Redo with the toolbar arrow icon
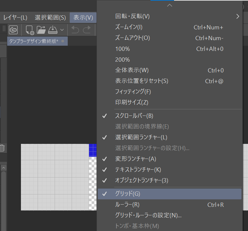The width and height of the screenshot is (248, 231). [87, 30]
